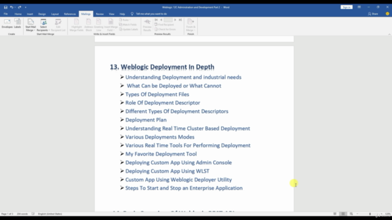
Task: Open the Design ribbon tab
Action: click(42, 14)
